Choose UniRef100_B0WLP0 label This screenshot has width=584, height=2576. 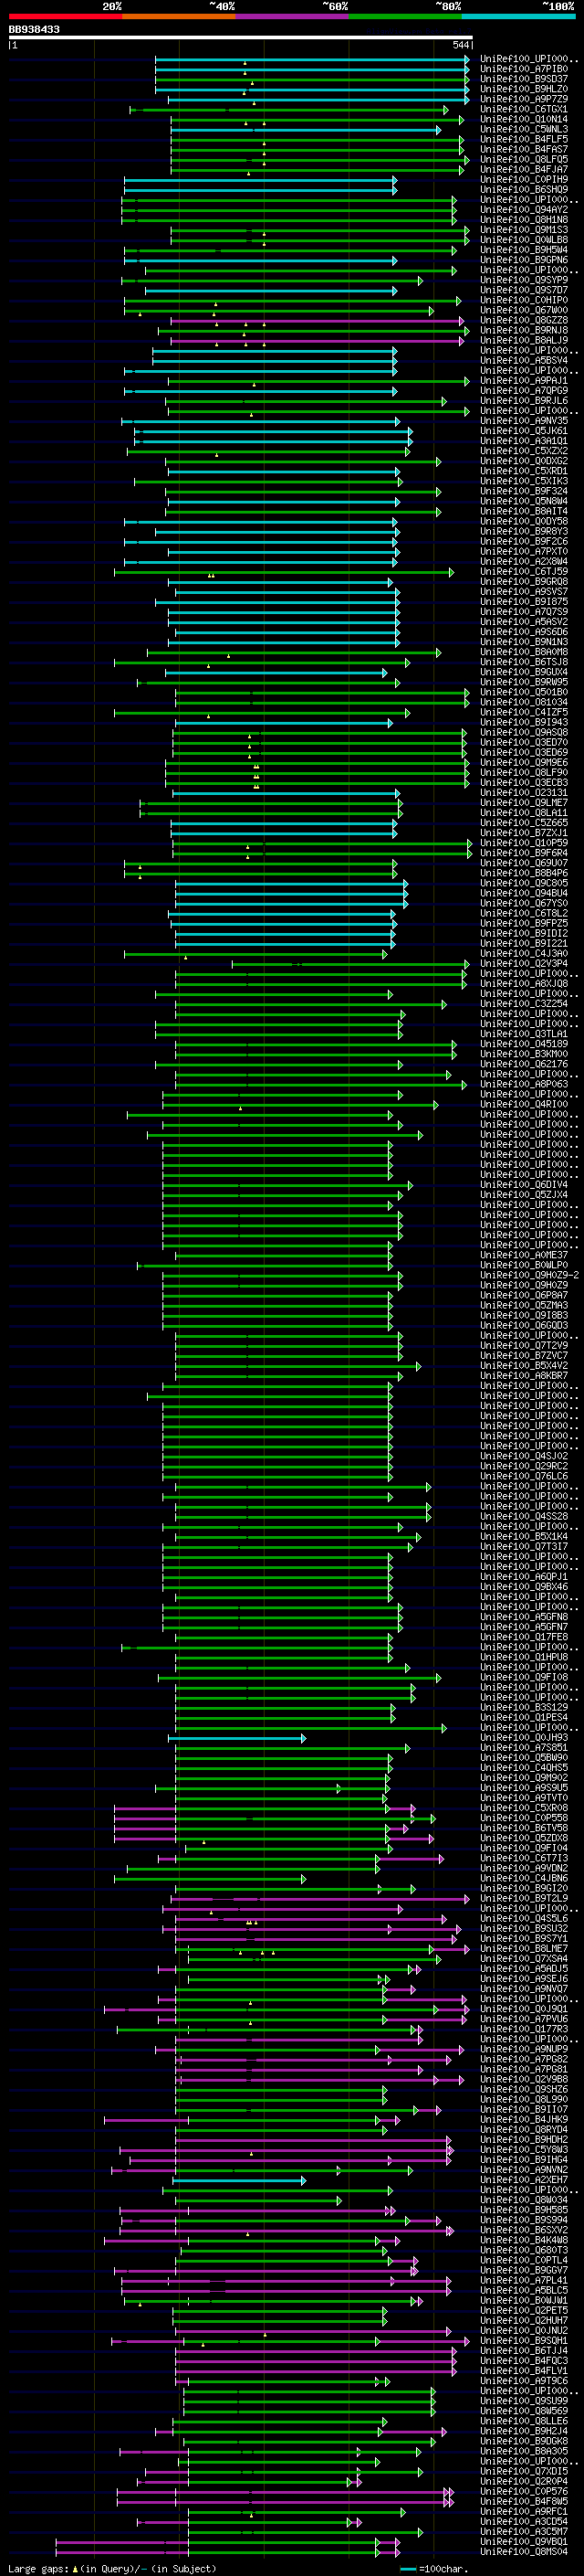coord(524,1265)
